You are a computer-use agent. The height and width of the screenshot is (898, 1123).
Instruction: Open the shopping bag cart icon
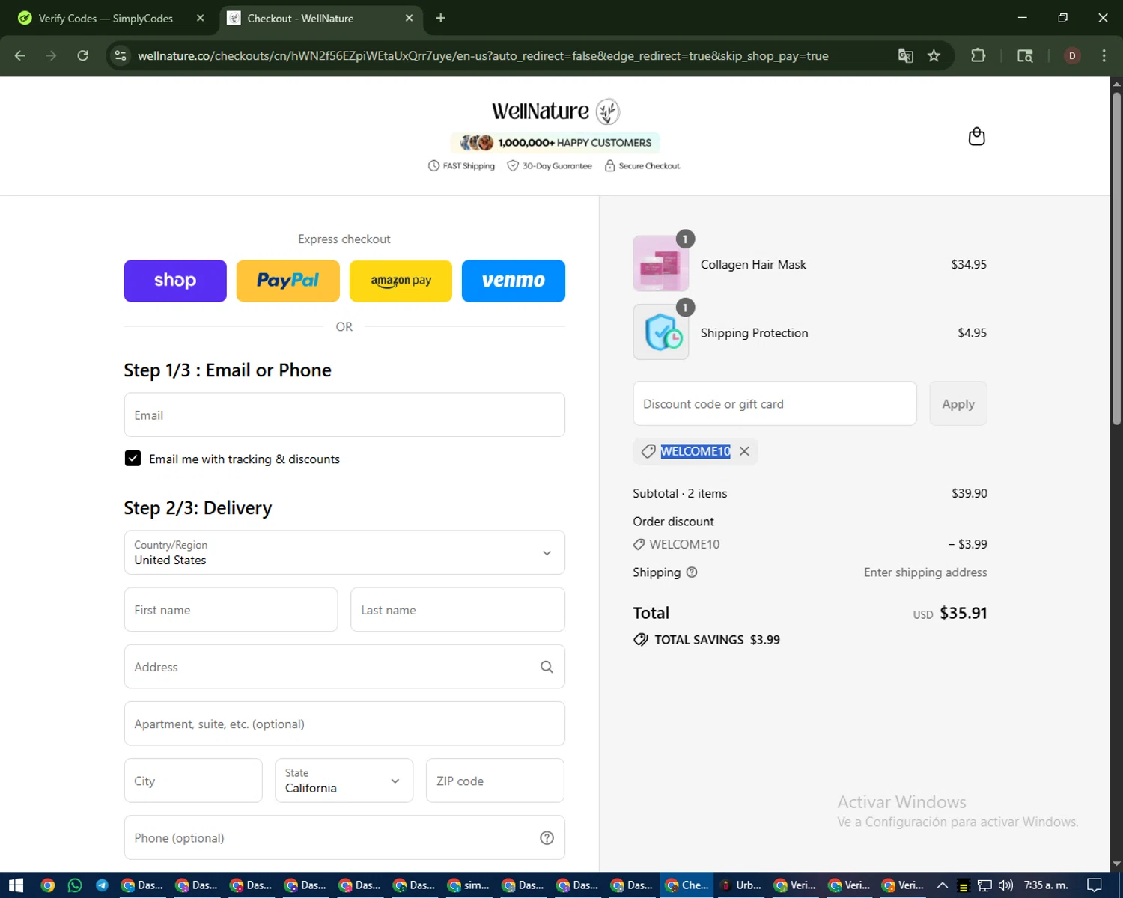pos(976,136)
